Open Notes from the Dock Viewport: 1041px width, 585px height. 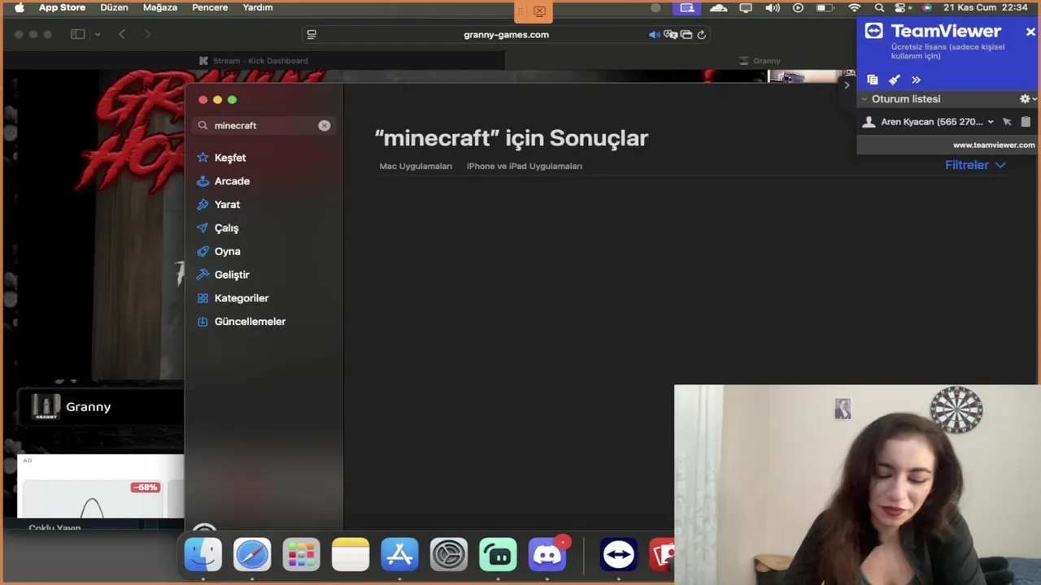point(351,555)
